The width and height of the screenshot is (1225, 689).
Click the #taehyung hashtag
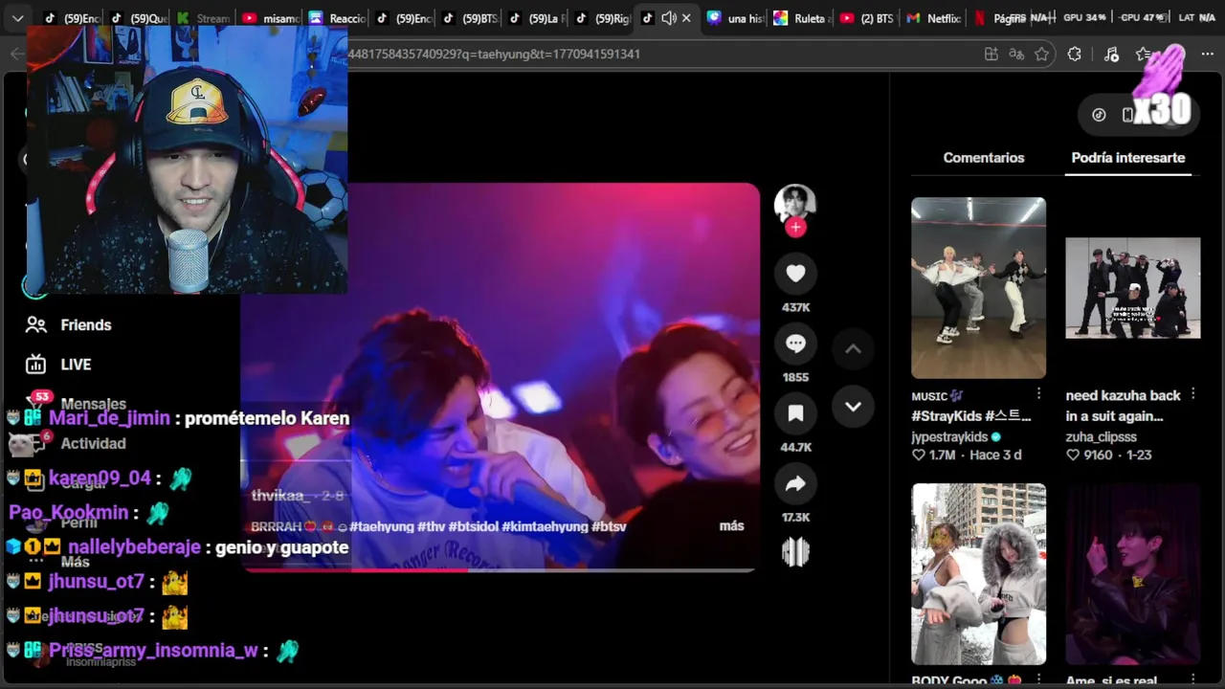(x=382, y=526)
